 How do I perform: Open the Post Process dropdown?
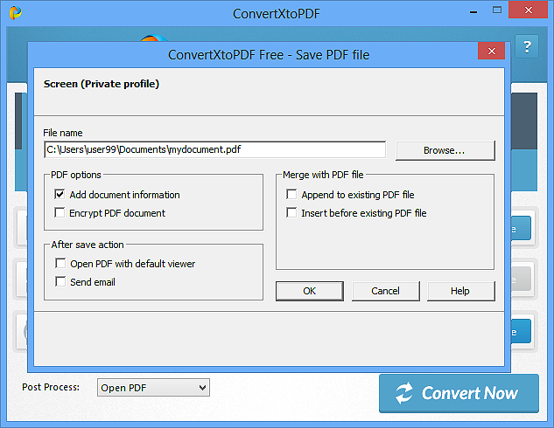(x=153, y=388)
